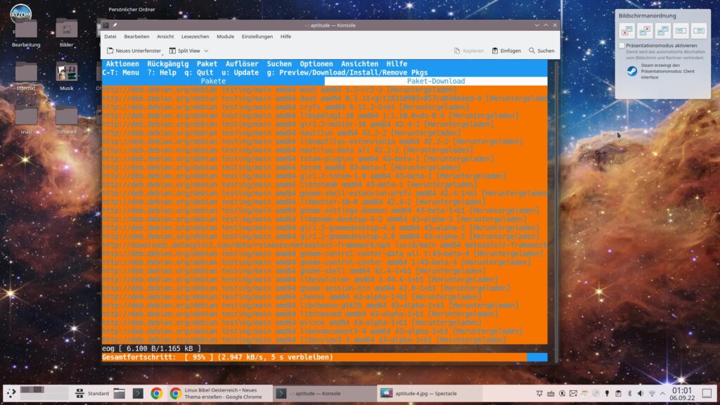Open Wi-Fi network tray icon

652,394
